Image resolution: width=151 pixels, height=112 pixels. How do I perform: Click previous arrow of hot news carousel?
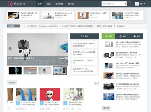pyautogui.click(x=95, y=84)
